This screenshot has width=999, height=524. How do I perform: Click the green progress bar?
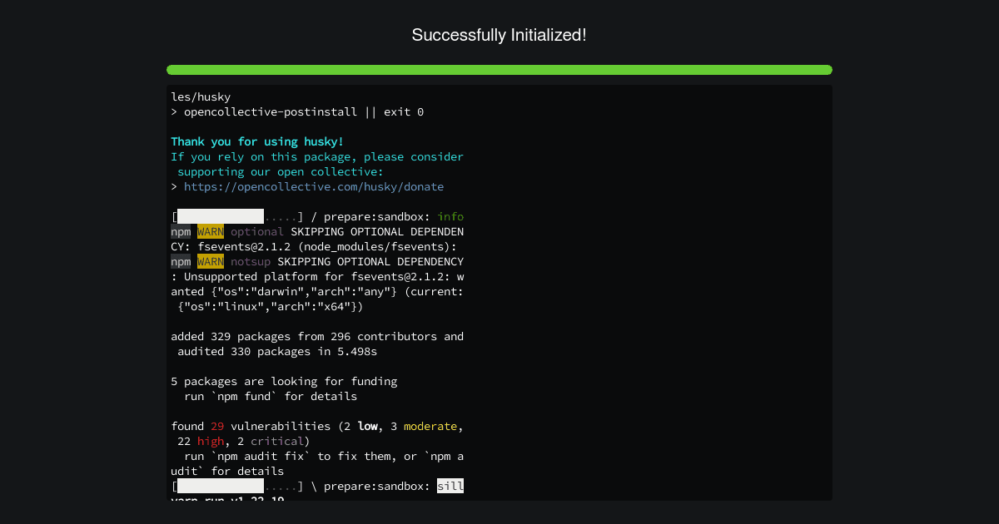pyautogui.click(x=499, y=70)
